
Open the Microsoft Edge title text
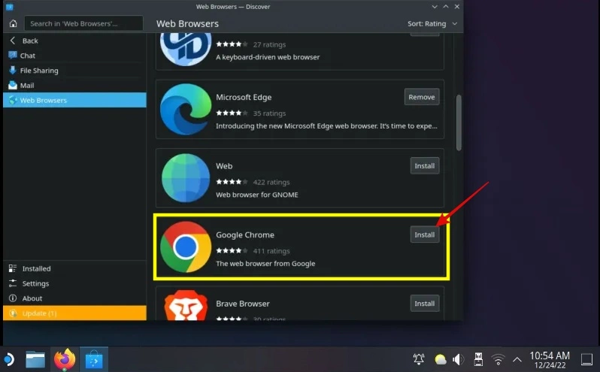pos(244,97)
